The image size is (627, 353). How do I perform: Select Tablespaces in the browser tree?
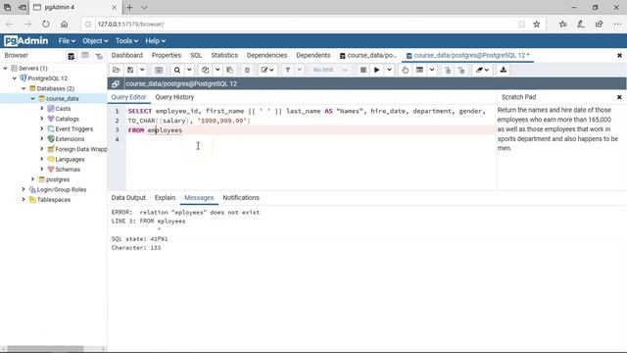(54, 200)
